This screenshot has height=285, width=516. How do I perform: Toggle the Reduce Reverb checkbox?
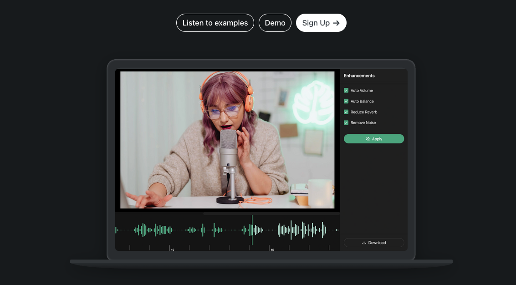[346, 112]
